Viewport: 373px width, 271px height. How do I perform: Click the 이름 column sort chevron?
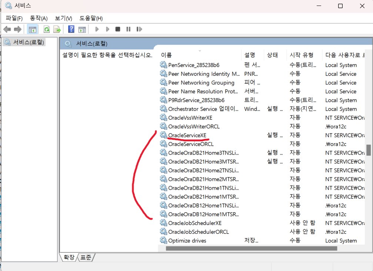(200, 50)
